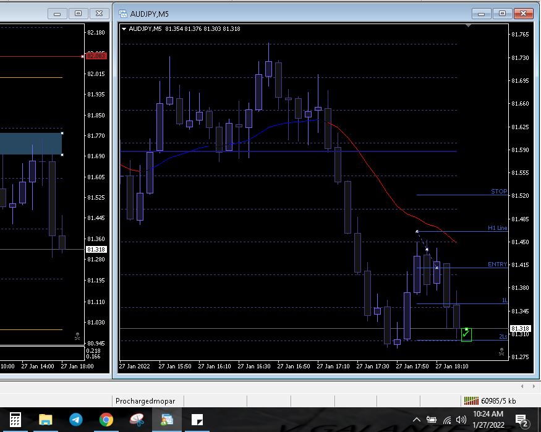The image size is (541, 432).
Task: Open the volume control in system tray
Action: 461,420
